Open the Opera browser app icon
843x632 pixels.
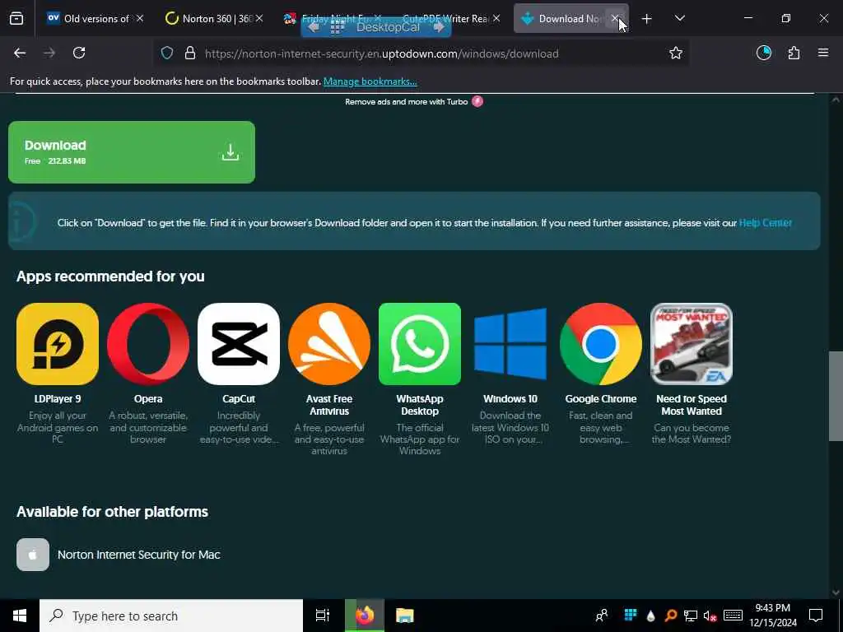click(148, 344)
